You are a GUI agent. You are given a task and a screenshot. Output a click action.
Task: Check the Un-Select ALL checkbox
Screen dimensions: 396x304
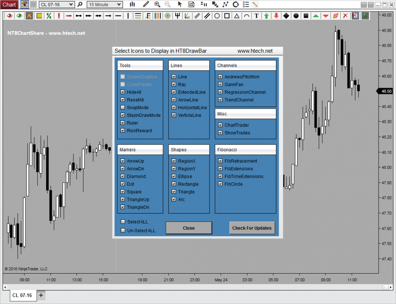[123, 231]
